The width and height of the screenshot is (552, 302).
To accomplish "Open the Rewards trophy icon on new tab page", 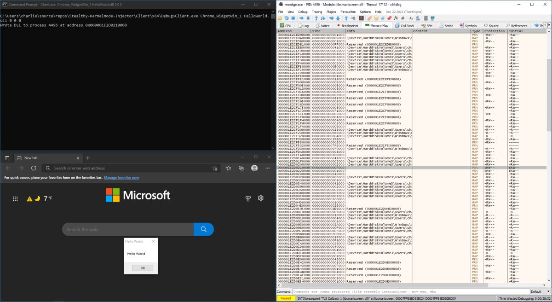I will pyautogui.click(x=248, y=198).
